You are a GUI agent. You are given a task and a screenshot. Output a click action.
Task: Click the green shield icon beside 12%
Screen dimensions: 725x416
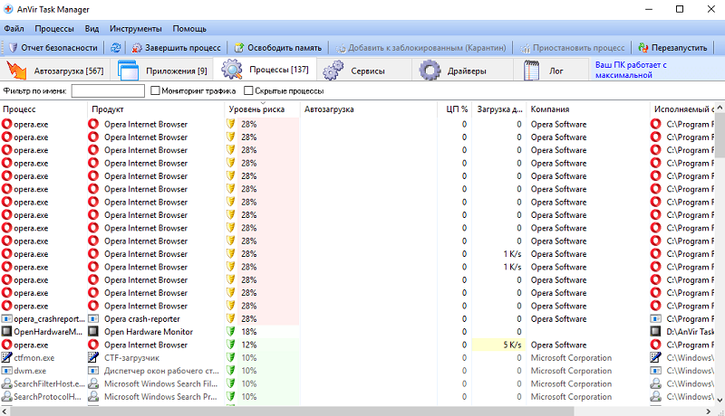coord(231,345)
